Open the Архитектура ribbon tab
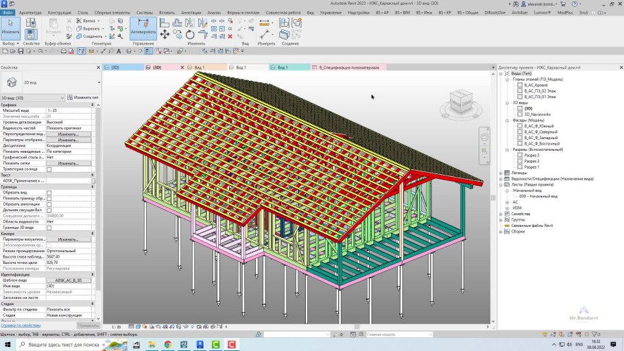This screenshot has width=624, height=351. coord(30,12)
